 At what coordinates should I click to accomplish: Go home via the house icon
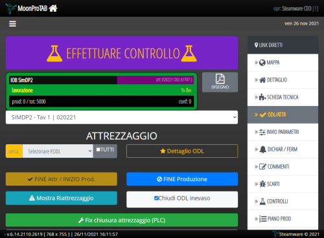coord(53,8)
